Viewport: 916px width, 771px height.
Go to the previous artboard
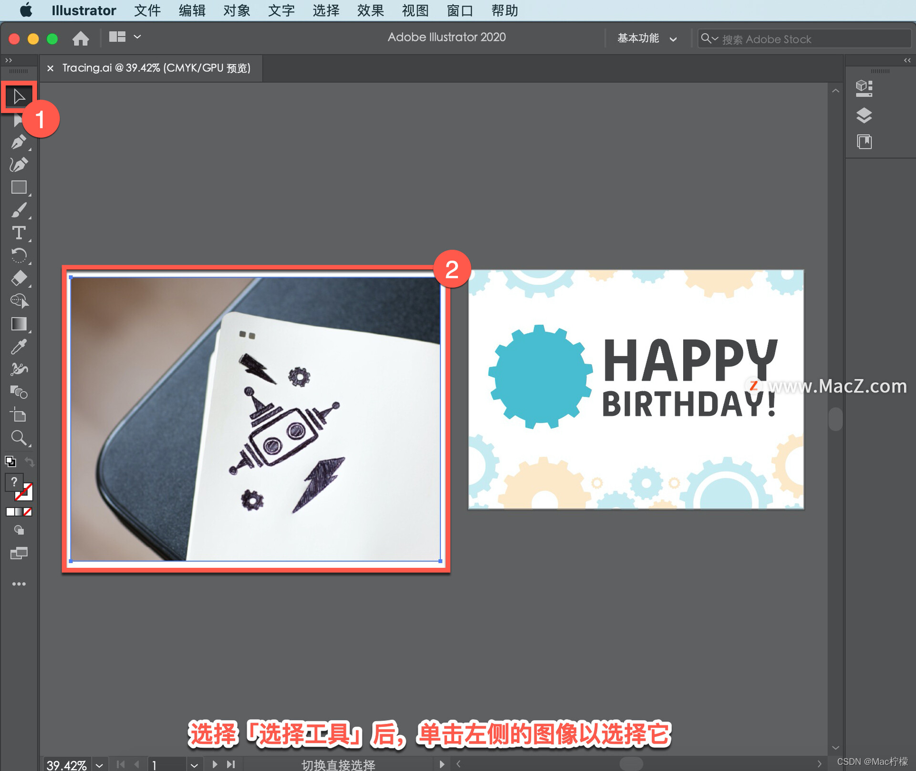click(137, 764)
